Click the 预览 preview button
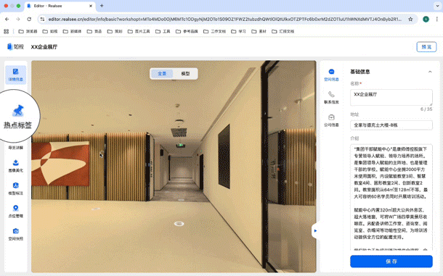The height and width of the screenshot is (276, 443). (426, 47)
